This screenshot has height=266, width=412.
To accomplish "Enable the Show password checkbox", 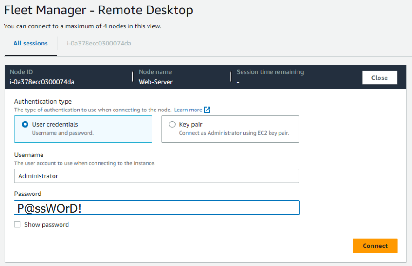I will 17,225.
